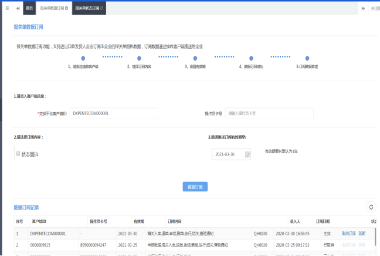
Task: Open the 关闭 tab operations dropdown
Action: 374,8
